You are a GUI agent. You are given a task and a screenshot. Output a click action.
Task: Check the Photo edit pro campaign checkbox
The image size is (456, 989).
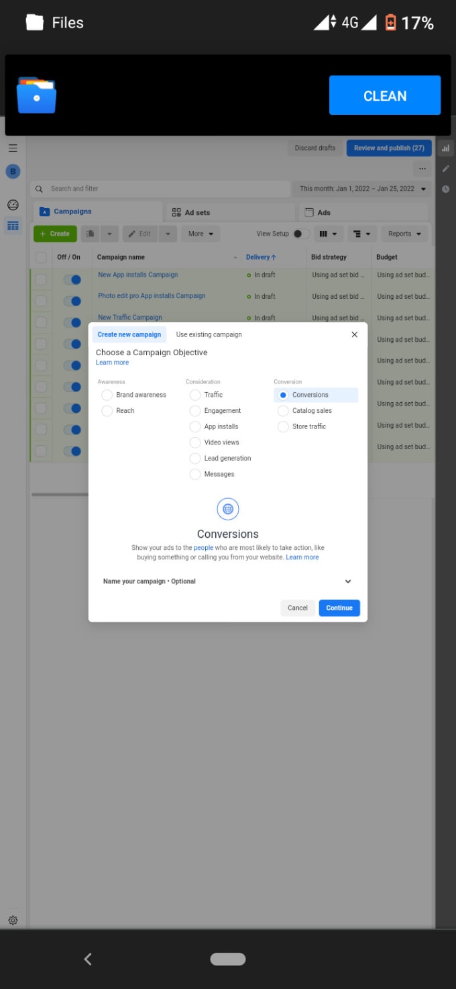tap(41, 301)
